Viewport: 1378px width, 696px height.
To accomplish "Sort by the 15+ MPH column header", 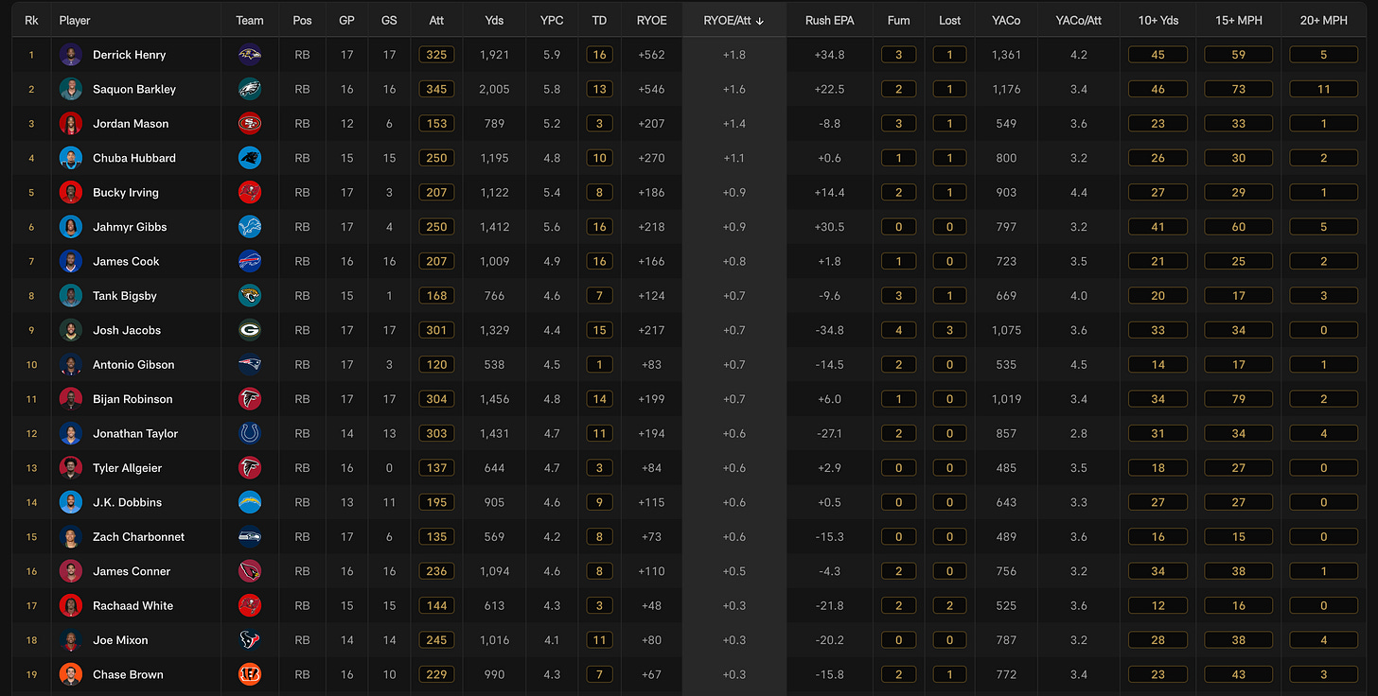I will [x=1238, y=20].
